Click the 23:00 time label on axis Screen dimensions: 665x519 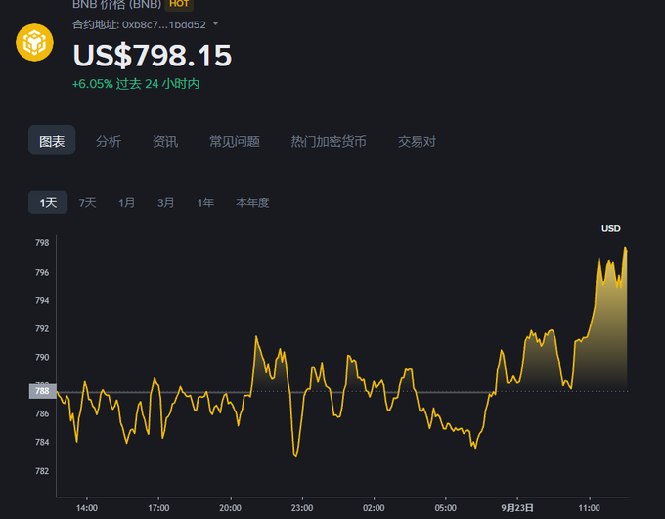click(x=302, y=508)
